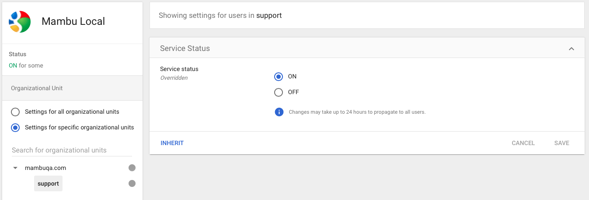Image resolution: width=589 pixels, height=200 pixels.
Task: Click the INHERIT button
Action: (x=172, y=143)
